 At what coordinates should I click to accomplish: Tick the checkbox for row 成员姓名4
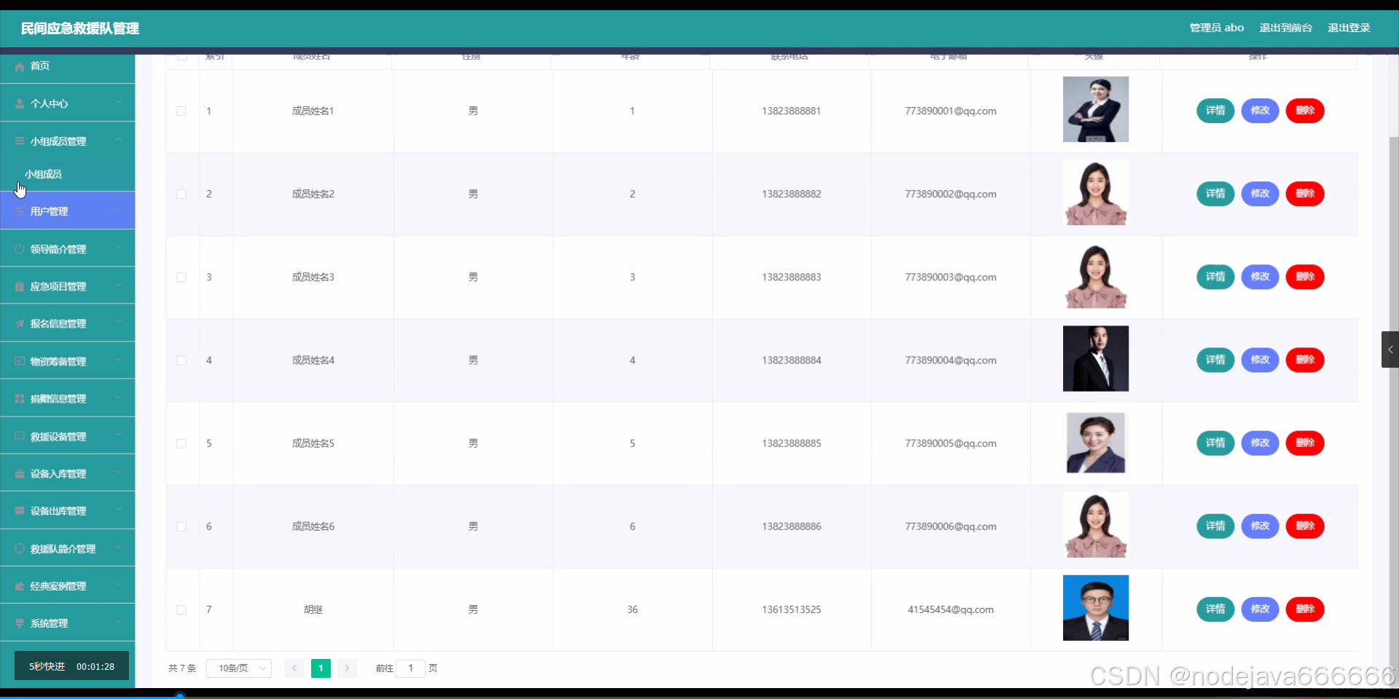181,360
